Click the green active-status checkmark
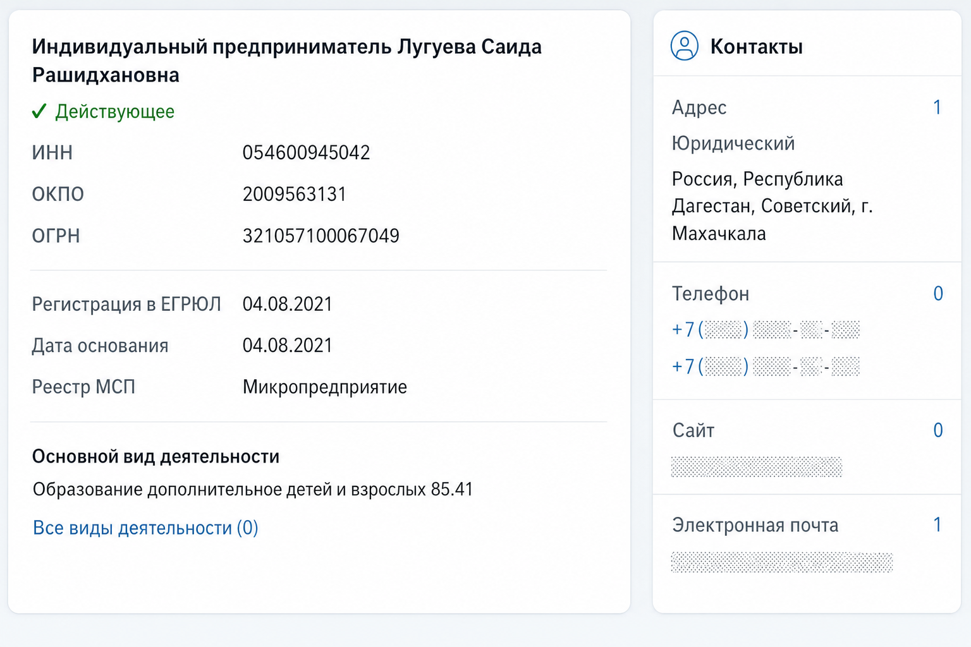 point(39,111)
